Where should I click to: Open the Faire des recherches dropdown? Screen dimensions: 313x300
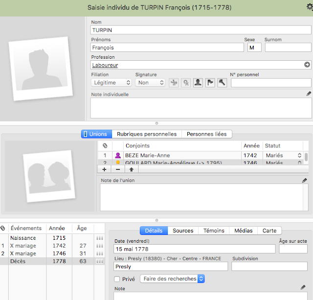[172, 278]
